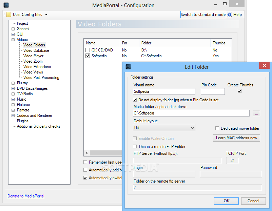
Task: Expand the Music tree node
Action: (13, 100)
